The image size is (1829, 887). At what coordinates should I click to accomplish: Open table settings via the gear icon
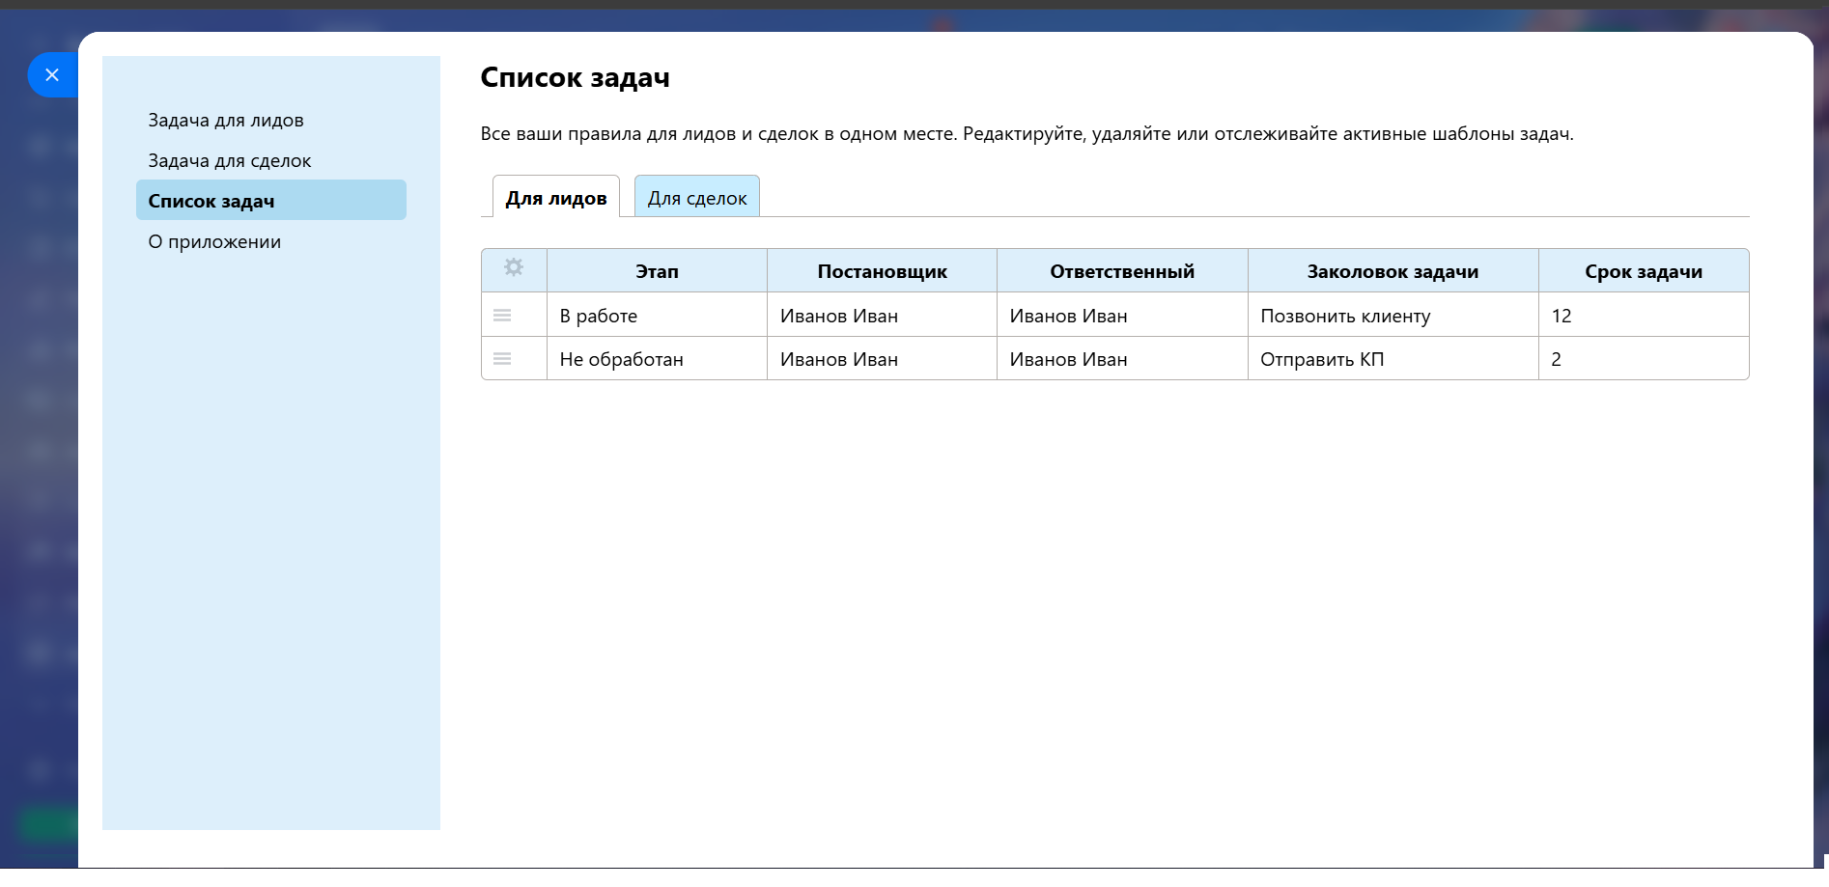[514, 267]
